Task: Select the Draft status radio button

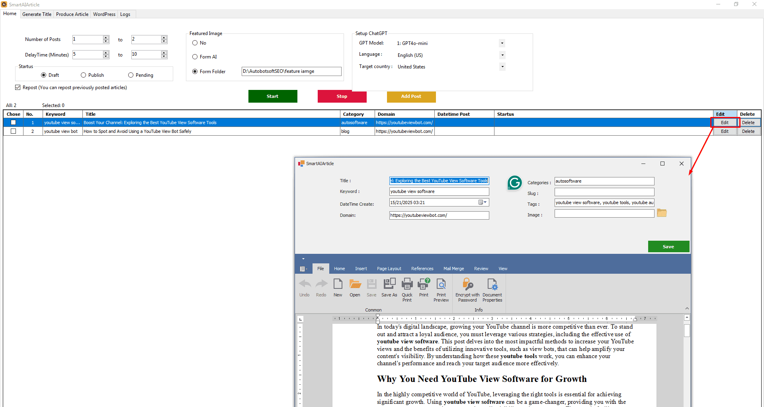Action: [x=44, y=75]
